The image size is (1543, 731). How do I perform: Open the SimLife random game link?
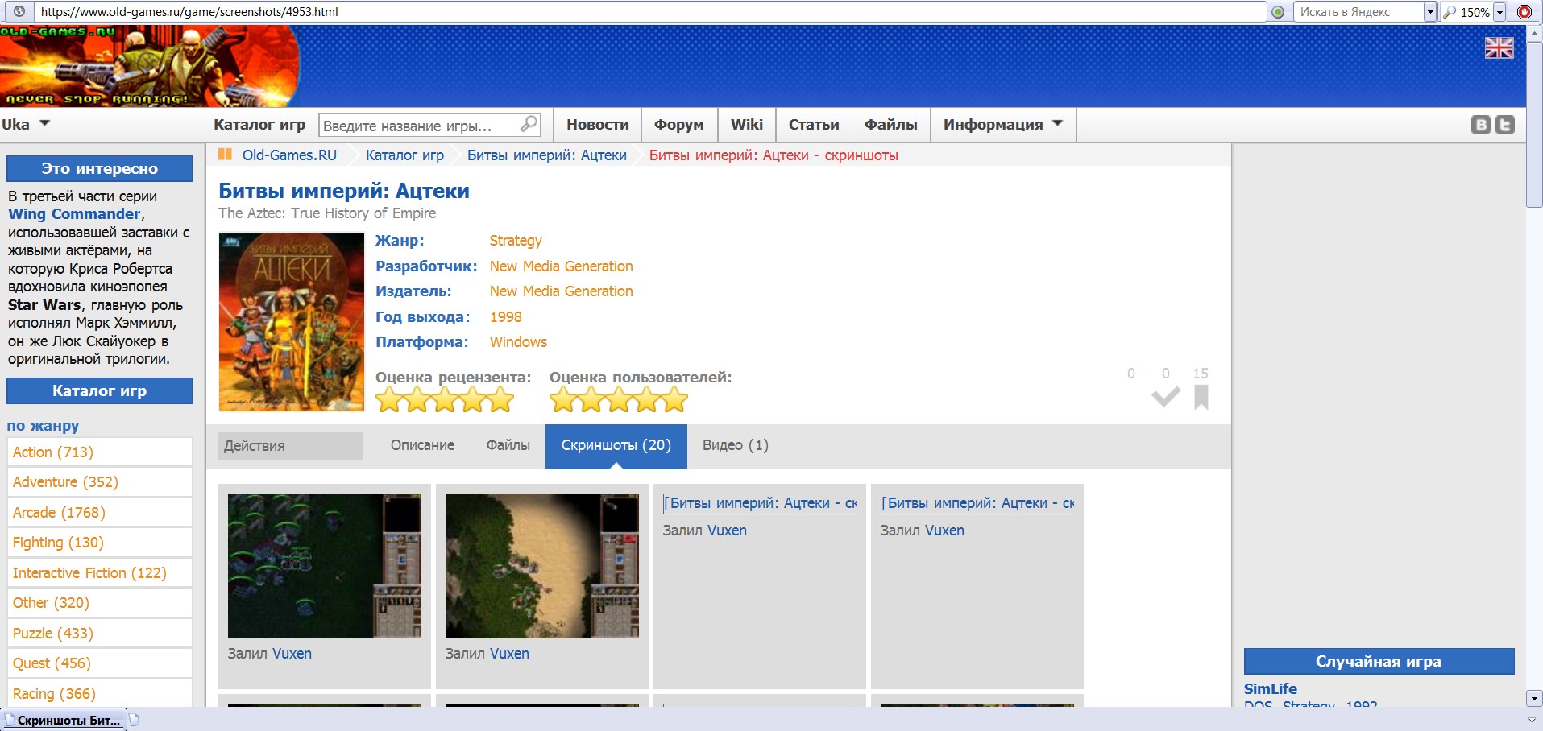(x=1271, y=689)
